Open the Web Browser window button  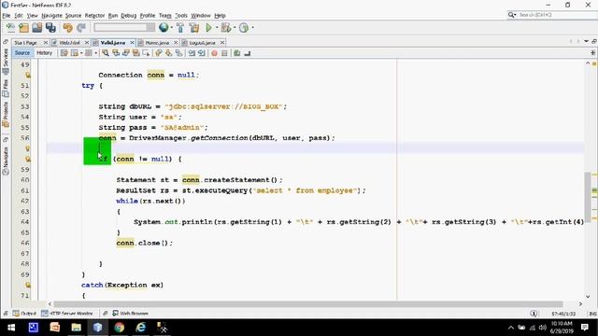131,314
